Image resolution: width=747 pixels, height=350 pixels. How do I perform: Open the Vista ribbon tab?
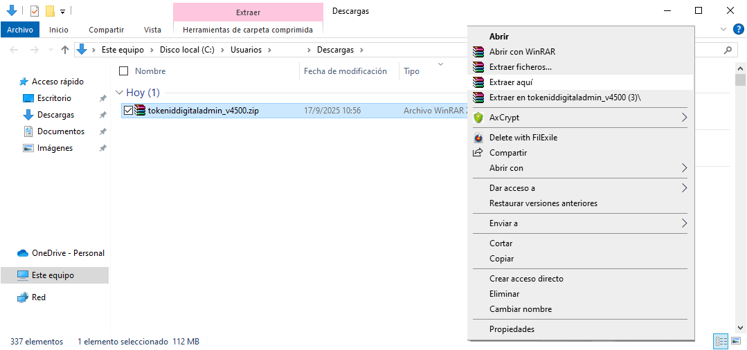click(x=152, y=30)
